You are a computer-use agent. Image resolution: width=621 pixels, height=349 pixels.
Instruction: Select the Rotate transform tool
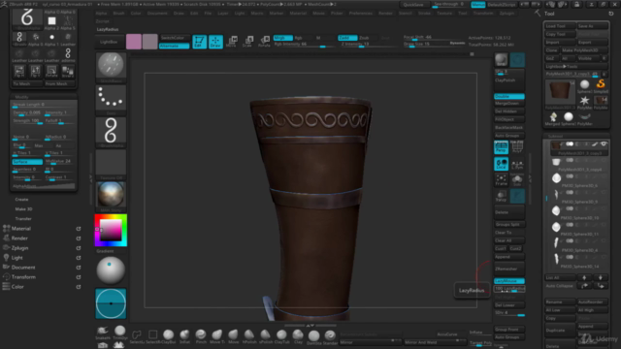point(264,42)
